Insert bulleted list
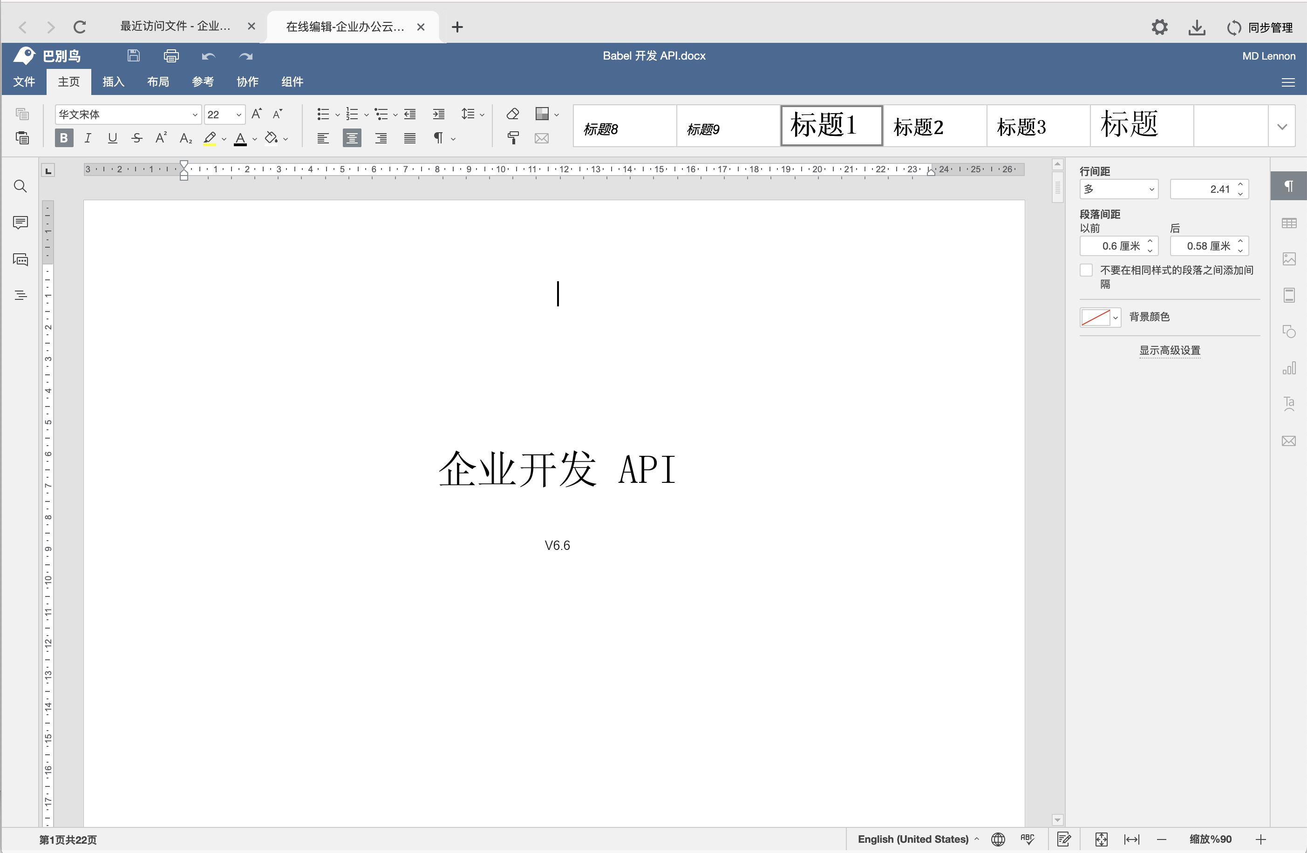 323,114
